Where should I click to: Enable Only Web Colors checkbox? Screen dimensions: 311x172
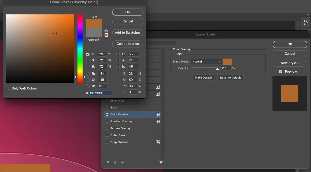coord(7,88)
